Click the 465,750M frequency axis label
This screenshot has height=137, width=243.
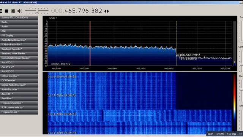coord(85,68)
